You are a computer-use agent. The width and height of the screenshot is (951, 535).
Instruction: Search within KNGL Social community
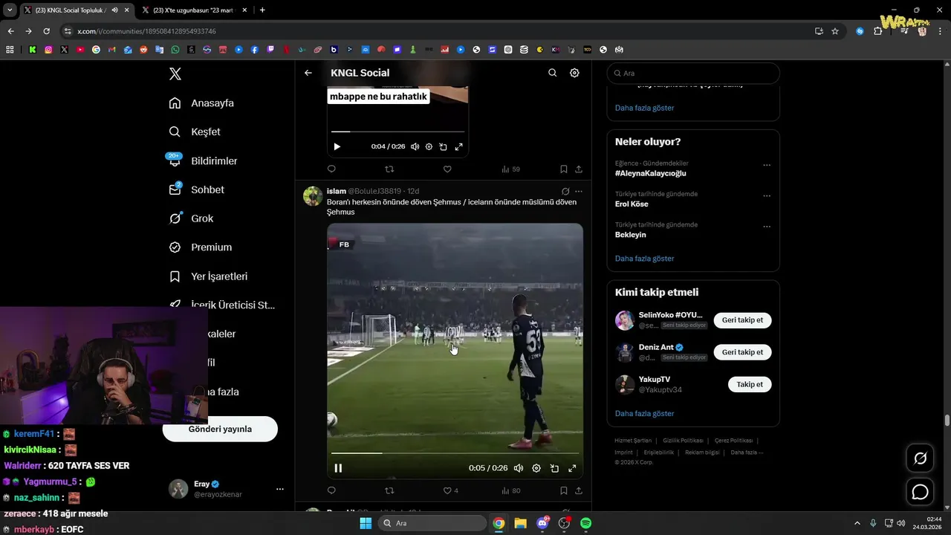click(552, 73)
